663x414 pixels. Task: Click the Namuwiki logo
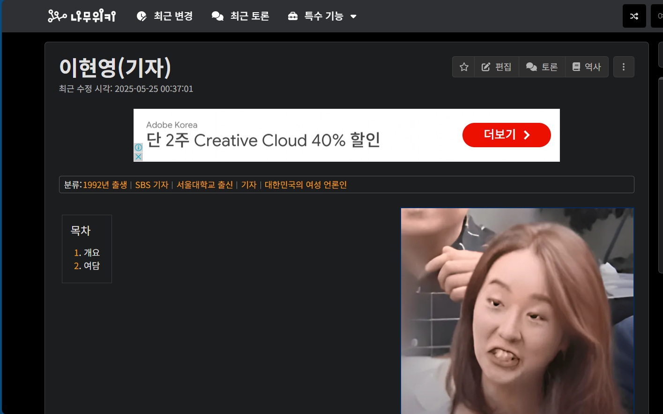82,16
